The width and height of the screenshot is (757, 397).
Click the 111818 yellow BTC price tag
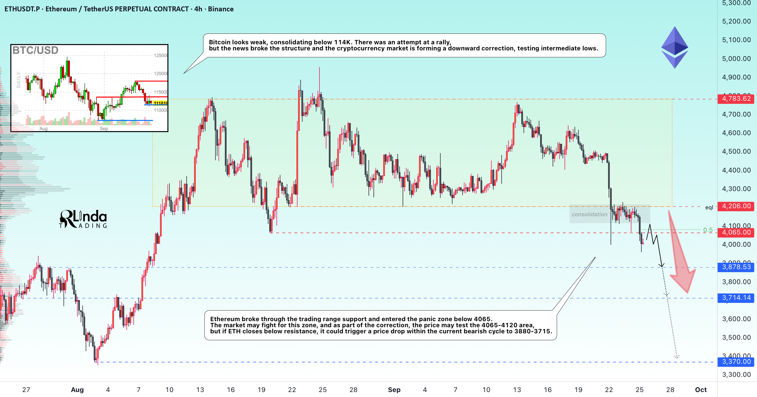coord(161,103)
